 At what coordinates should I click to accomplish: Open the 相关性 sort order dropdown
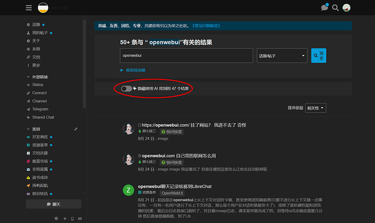pyautogui.click(x=315, y=108)
